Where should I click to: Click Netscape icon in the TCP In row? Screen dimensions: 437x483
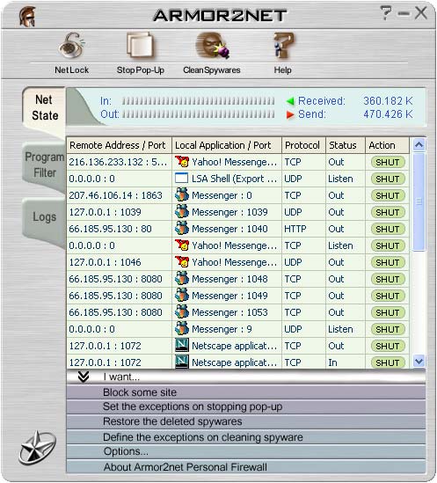pyautogui.click(x=181, y=362)
